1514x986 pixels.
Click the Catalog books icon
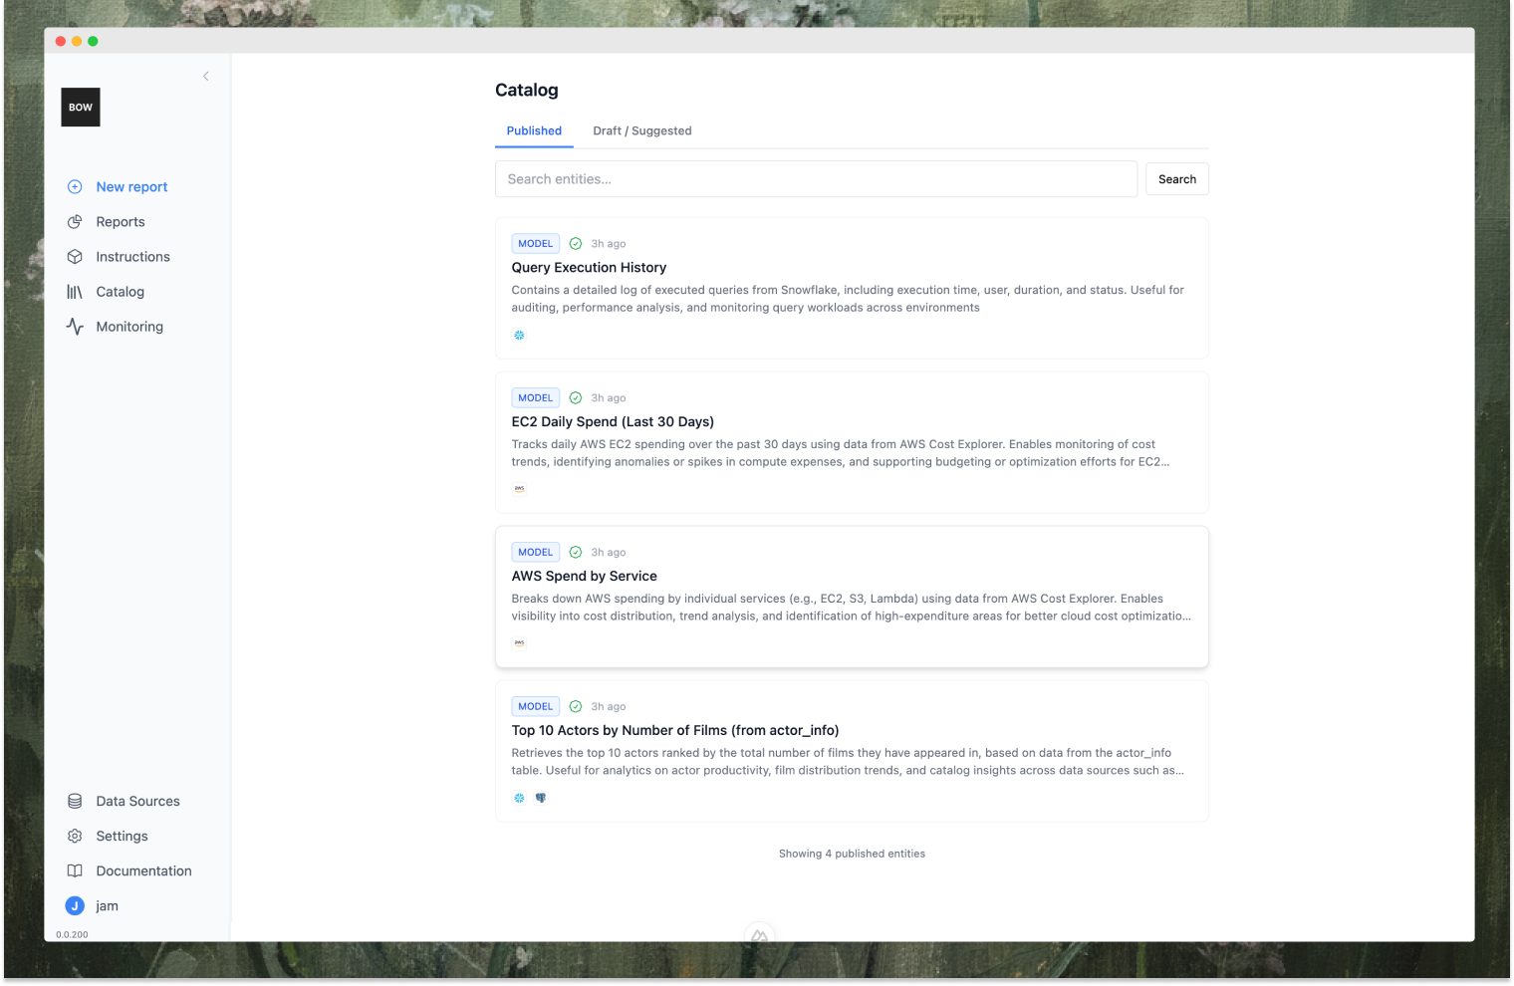[75, 292]
